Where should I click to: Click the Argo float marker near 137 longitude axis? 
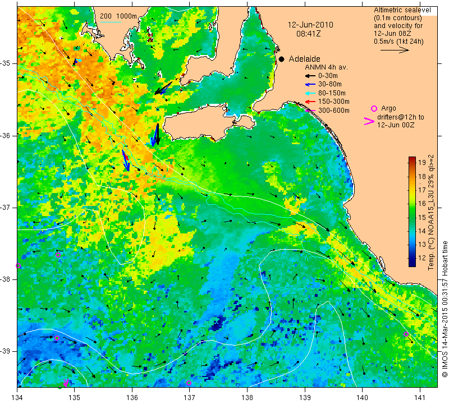tap(189, 383)
